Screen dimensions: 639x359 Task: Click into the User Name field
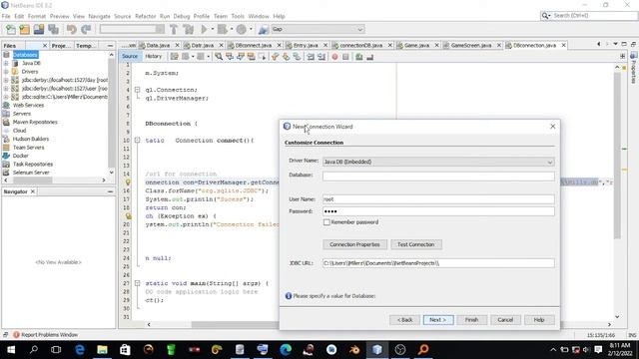tap(438, 199)
